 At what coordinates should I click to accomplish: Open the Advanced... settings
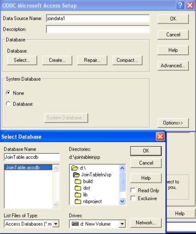point(173,66)
